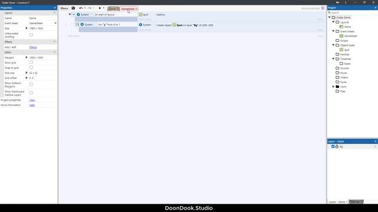
Task: Collapse the Object types folder
Action: click(x=333, y=45)
